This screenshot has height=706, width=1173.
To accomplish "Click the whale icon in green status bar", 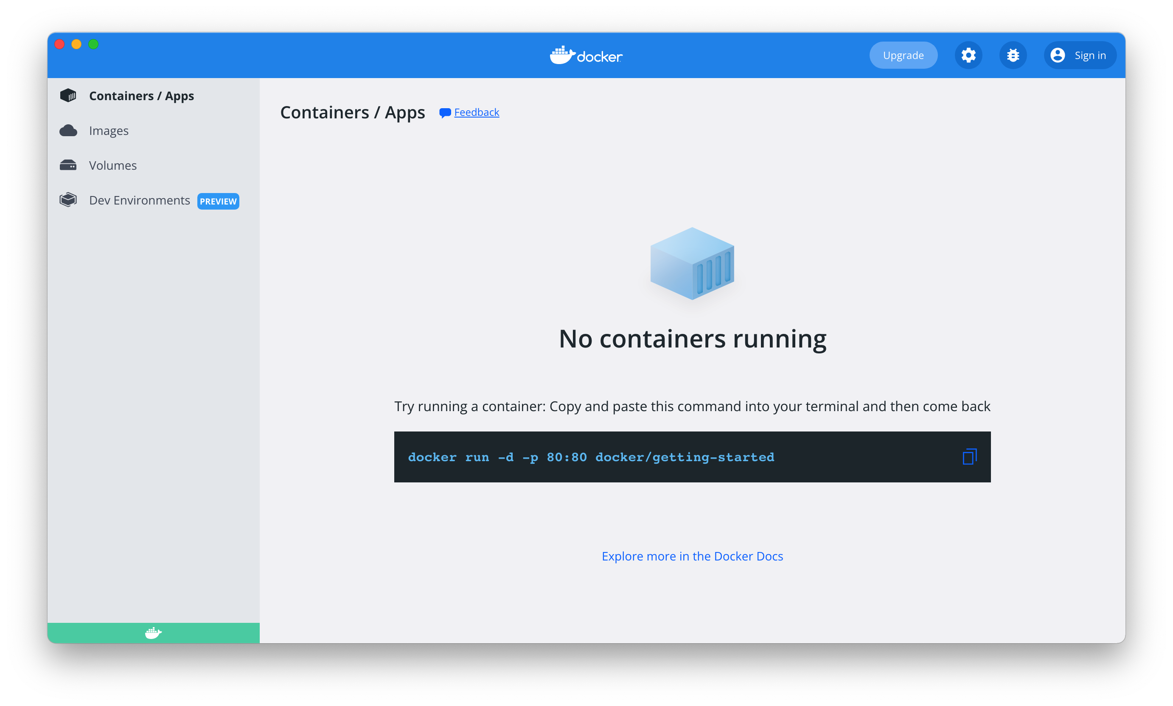I will pos(153,633).
